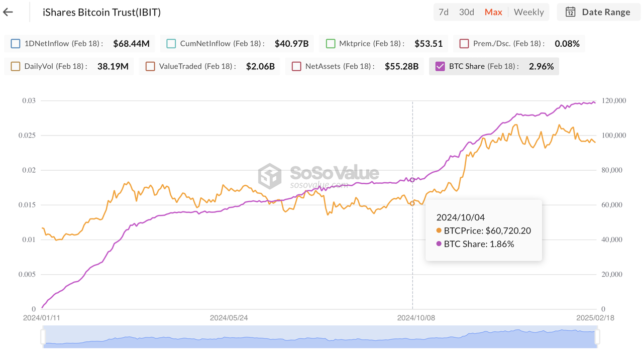Screen dimensions: 643x357
Task: Open the Date Range picker
Action: (x=598, y=12)
